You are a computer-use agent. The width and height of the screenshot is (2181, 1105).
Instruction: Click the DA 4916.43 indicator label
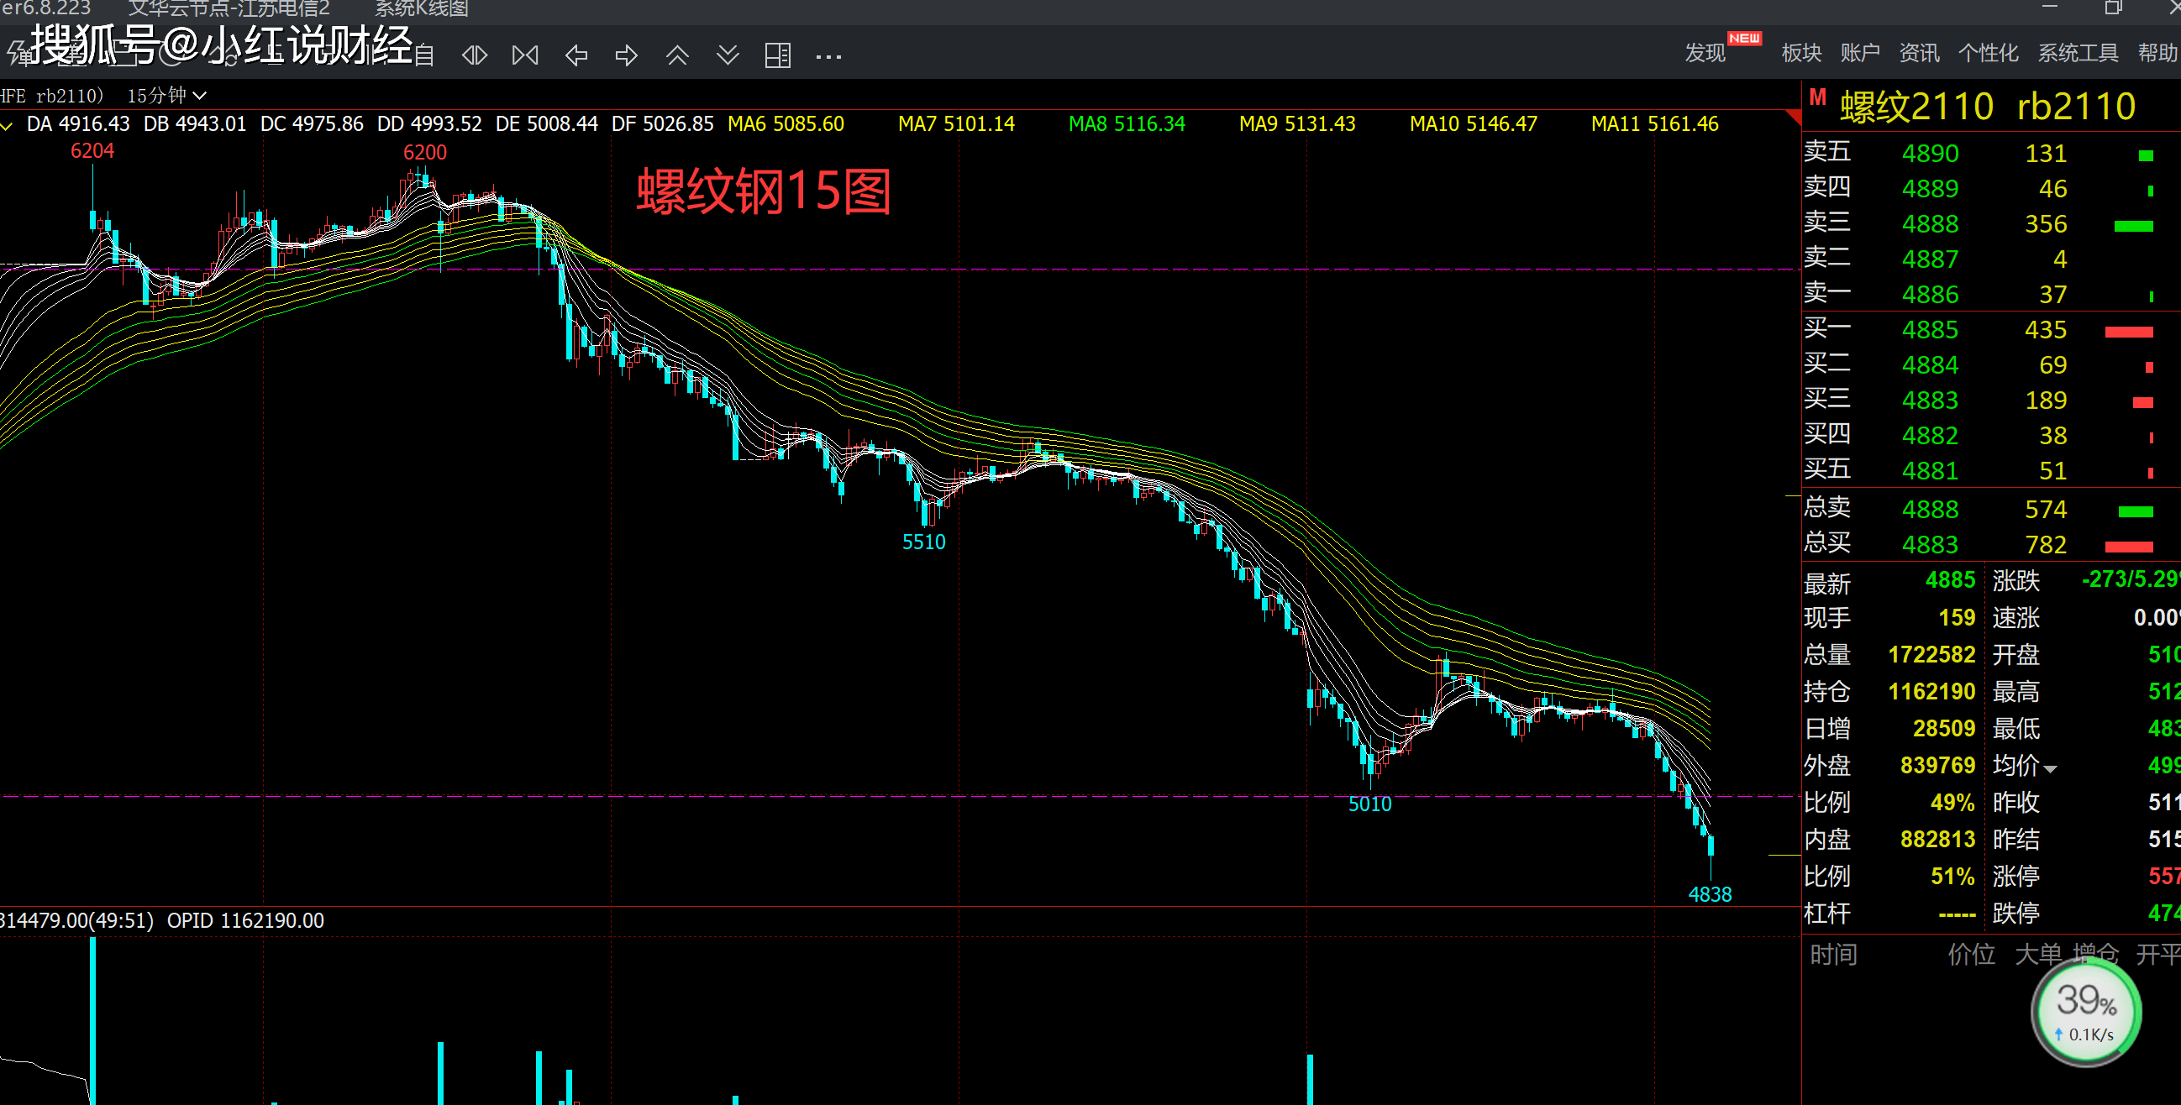coord(78,124)
